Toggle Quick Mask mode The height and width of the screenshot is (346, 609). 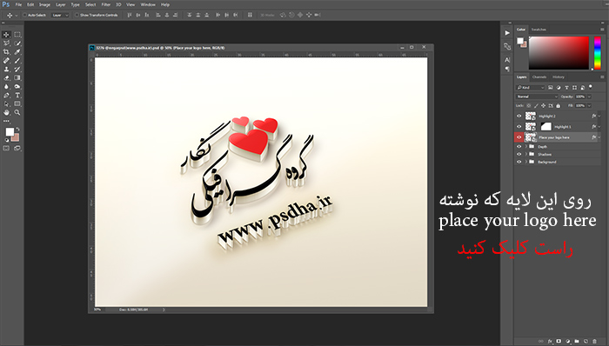click(6, 148)
